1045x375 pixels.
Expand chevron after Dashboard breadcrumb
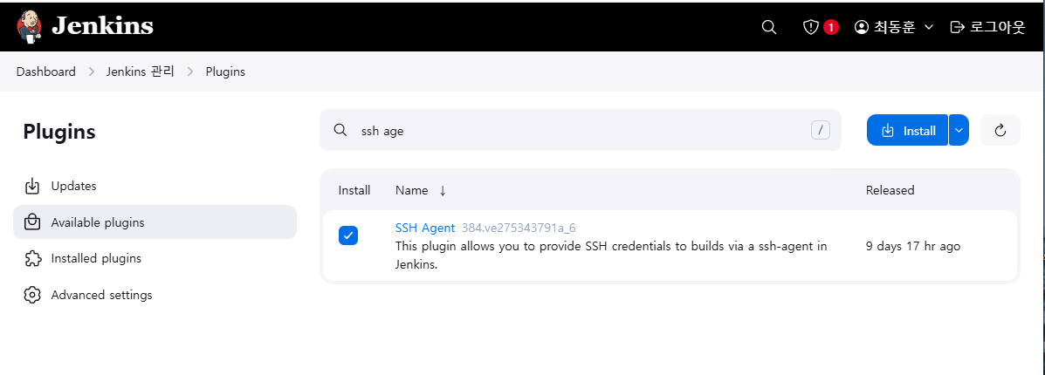pos(92,72)
